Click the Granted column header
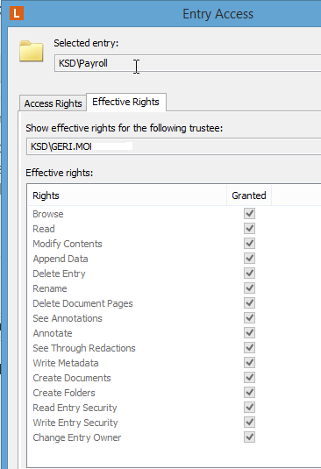The width and height of the screenshot is (321, 469). pyautogui.click(x=249, y=195)
